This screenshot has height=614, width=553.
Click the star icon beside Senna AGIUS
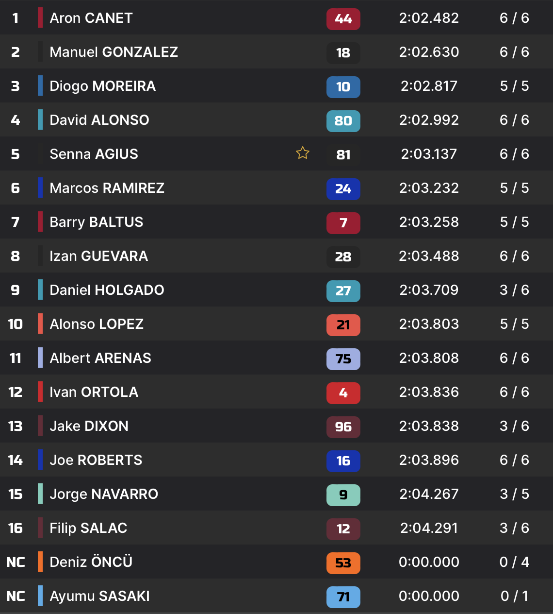point(303,153)
